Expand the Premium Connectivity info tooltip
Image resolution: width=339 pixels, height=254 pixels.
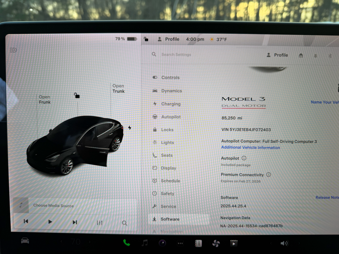(x=268, y=175)
